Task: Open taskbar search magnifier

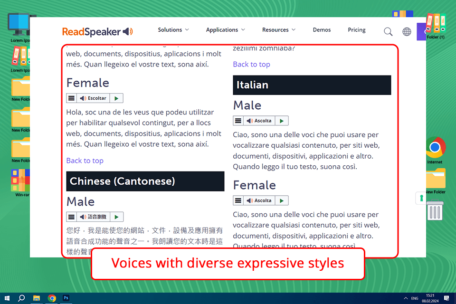Action: point(21,298)
